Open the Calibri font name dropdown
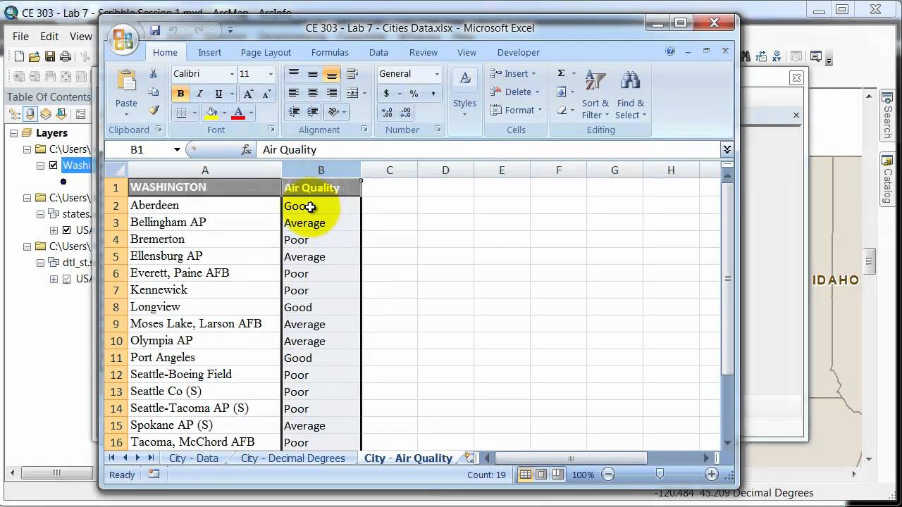Viewport: 902px width, 507px height. point(232,74)
